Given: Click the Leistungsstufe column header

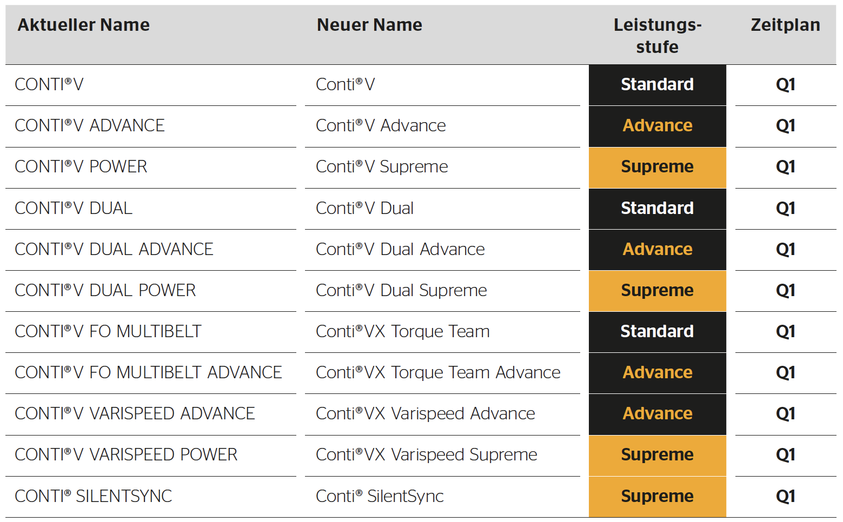Looking at the screenshot, I should point(658,36).
